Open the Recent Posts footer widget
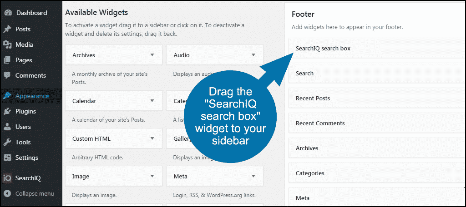The image size is (466, 207). coord(313,98)
